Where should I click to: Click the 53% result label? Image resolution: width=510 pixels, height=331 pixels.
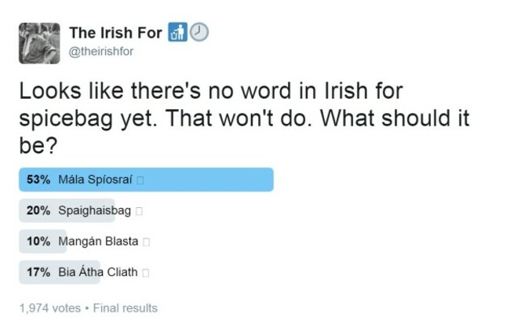coord(38,180)
